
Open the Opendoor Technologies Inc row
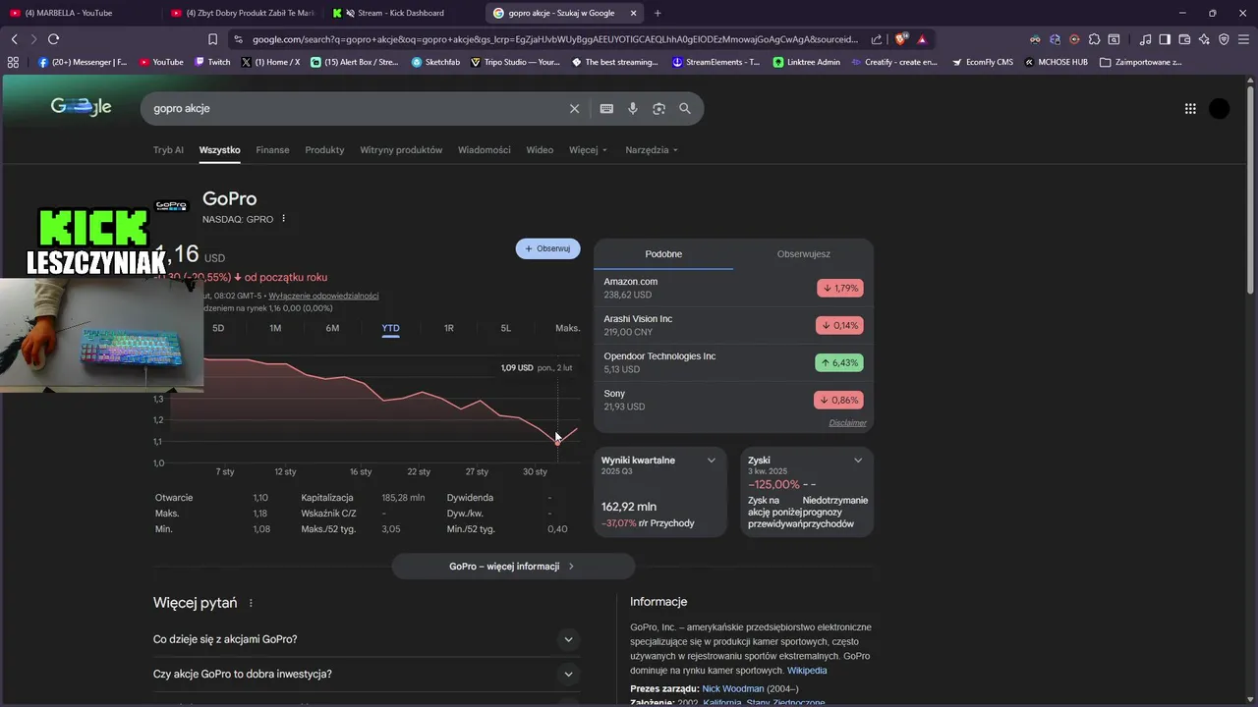(x=733, y=362)
